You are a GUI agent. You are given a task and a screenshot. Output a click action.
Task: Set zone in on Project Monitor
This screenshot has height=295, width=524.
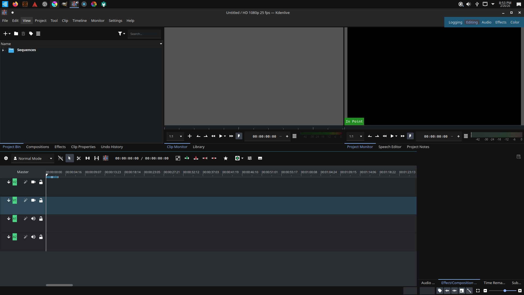pos(370,136)
